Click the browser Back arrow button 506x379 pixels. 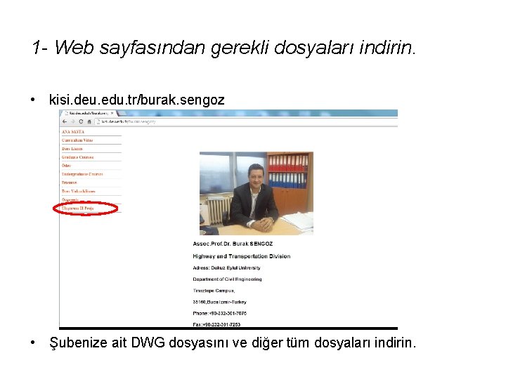[65, 121]
